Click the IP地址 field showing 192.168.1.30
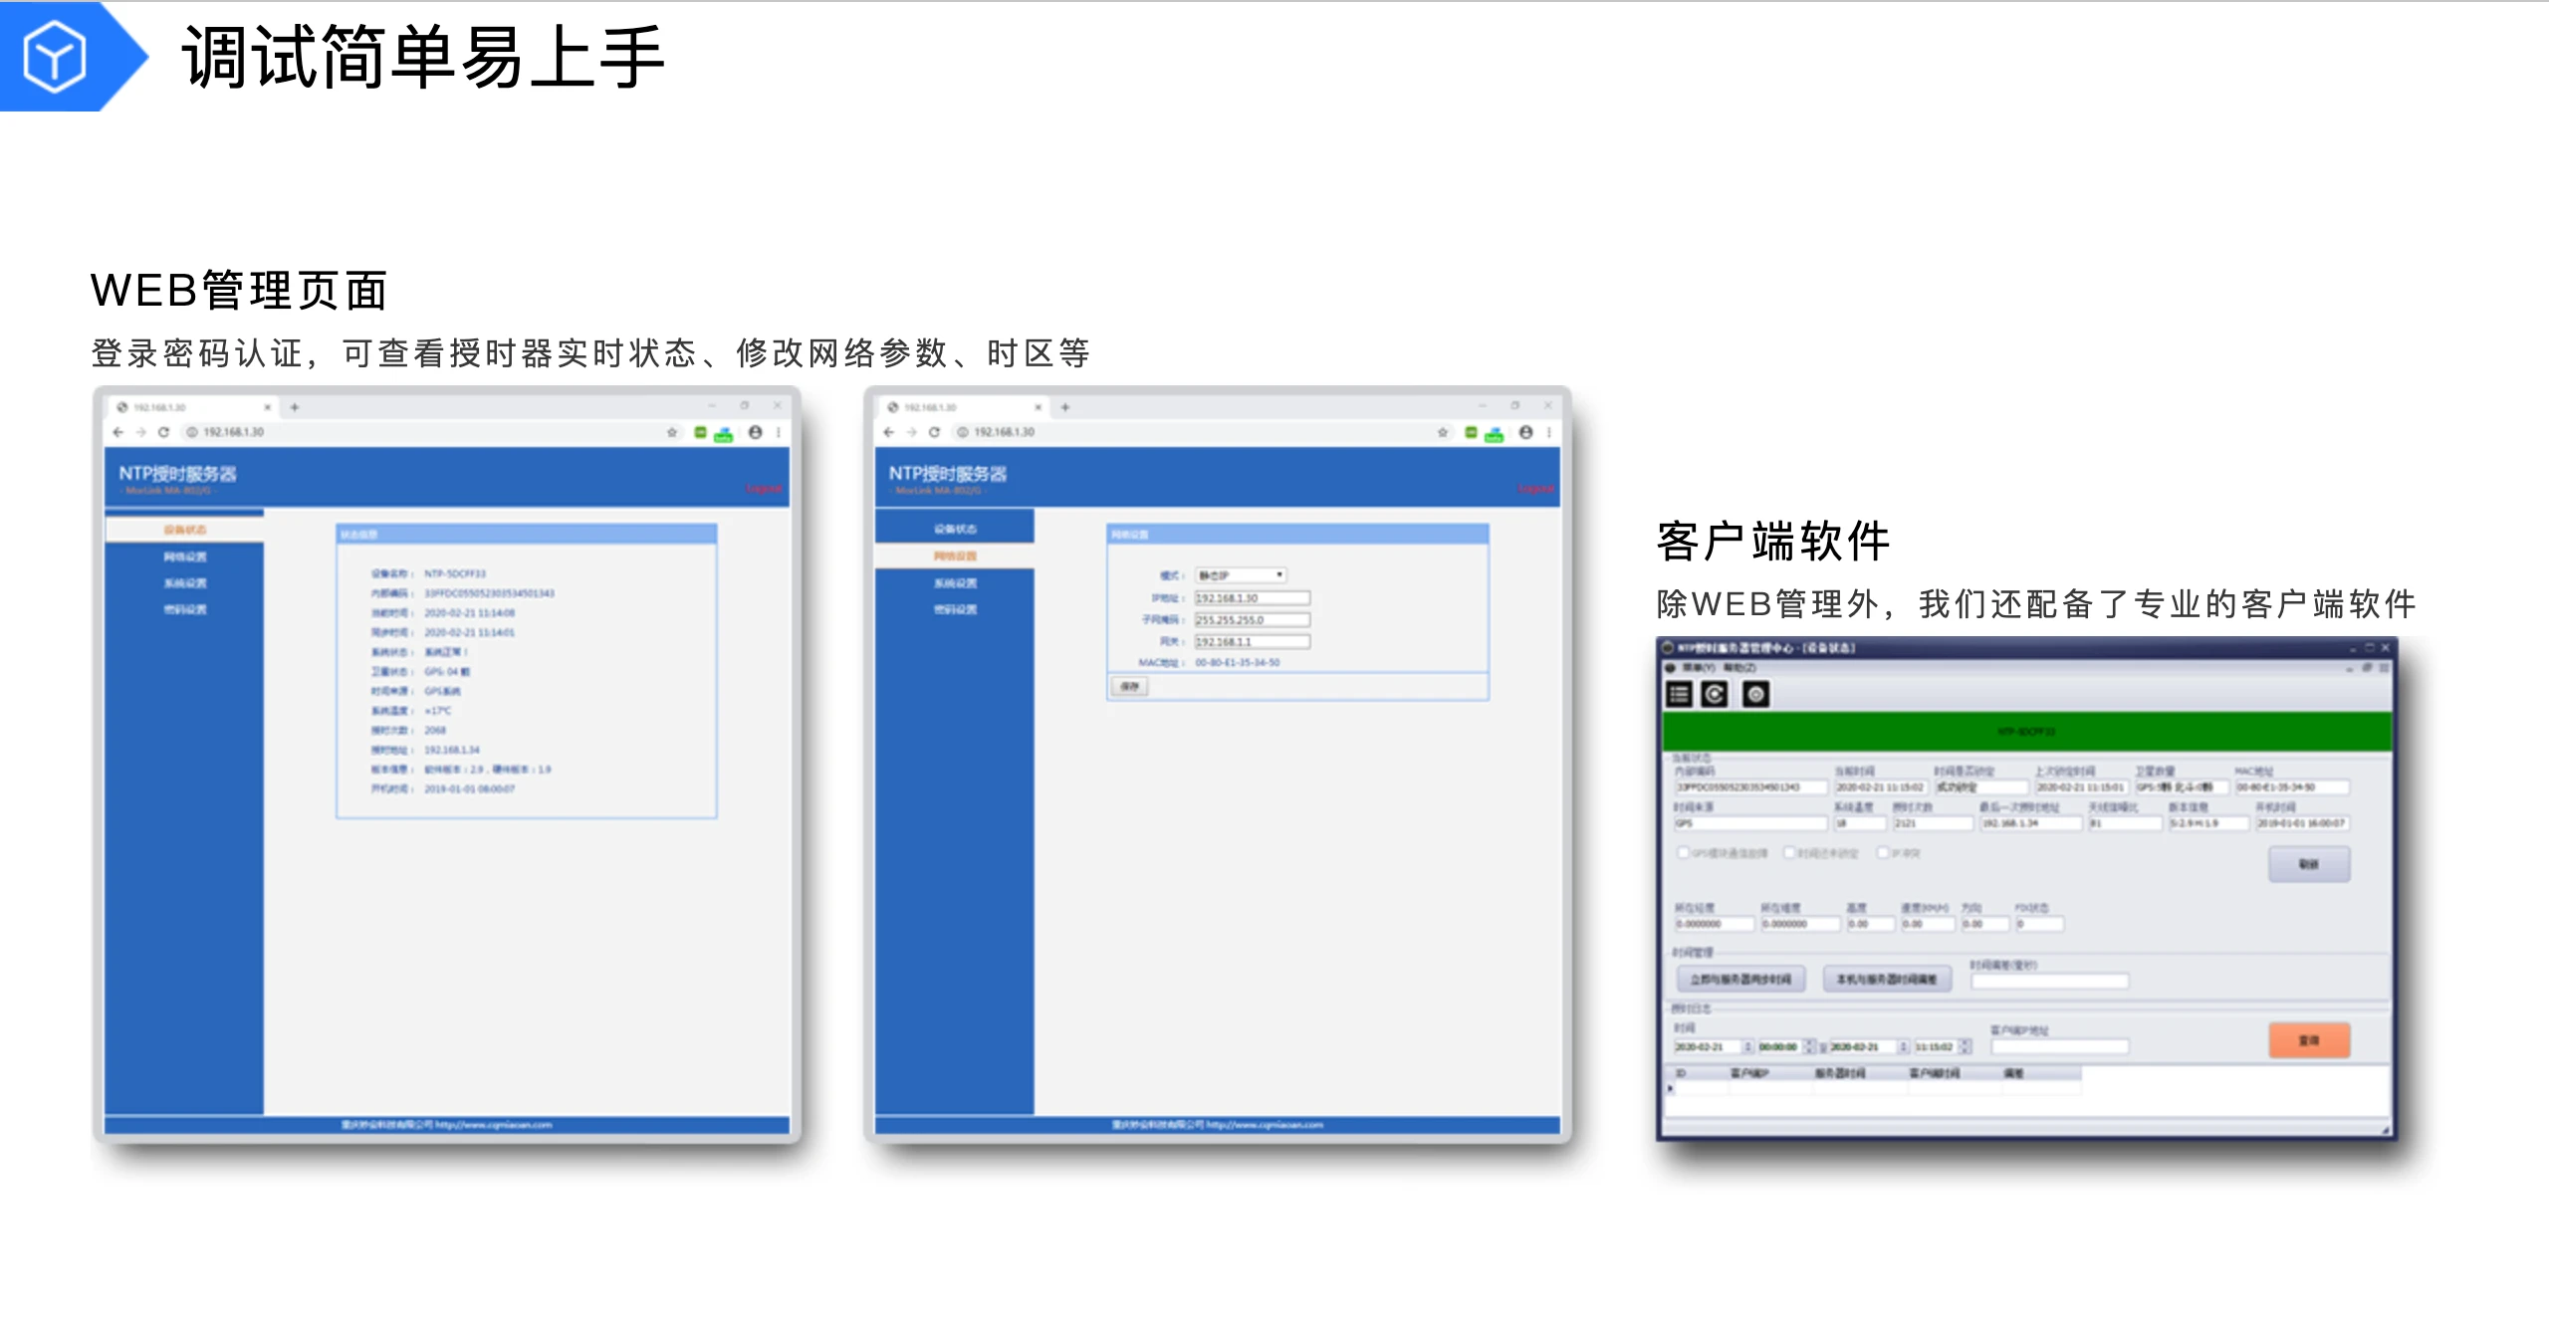The width and height of the screenshot is (2549, 1335). (x=1253, y=598)
